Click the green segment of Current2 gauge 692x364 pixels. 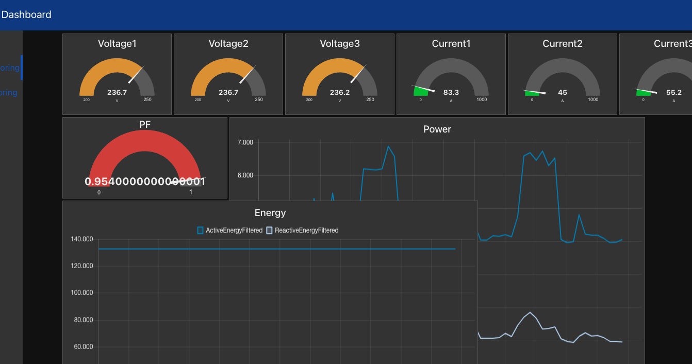(x=532, y=93)
